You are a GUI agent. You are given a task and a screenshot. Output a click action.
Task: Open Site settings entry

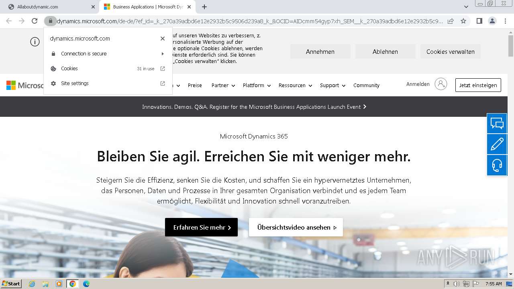(108, 83)
